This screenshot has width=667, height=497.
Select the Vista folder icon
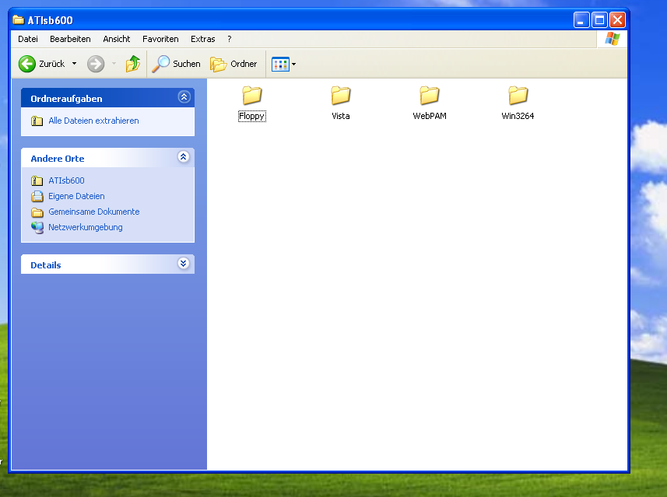point(341,95)
